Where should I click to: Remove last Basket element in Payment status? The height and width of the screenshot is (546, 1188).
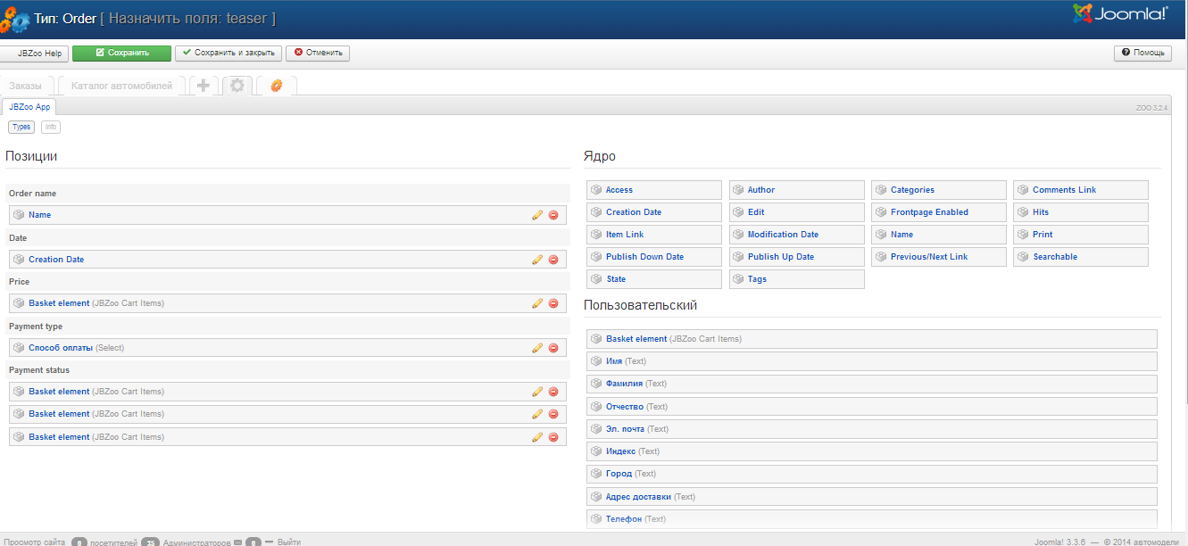(552, 437)
